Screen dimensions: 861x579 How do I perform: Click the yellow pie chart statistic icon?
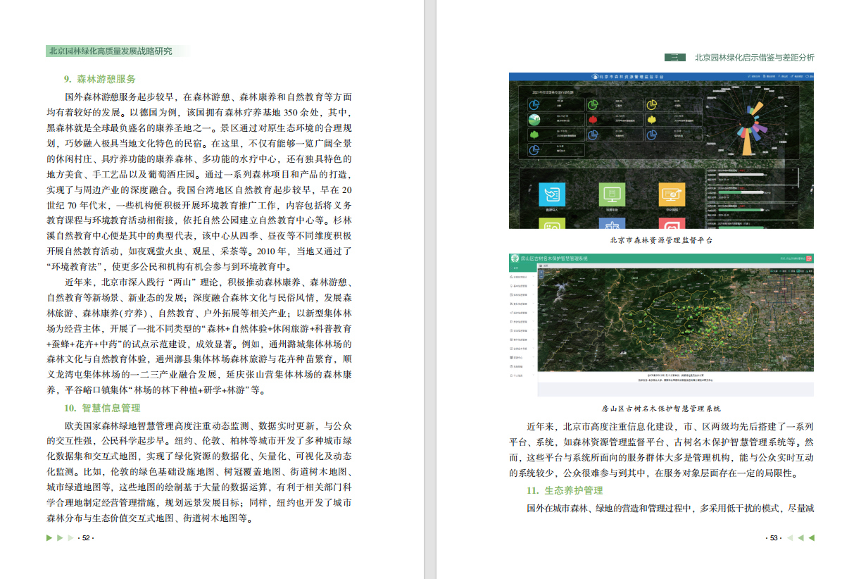coord(651,104)
